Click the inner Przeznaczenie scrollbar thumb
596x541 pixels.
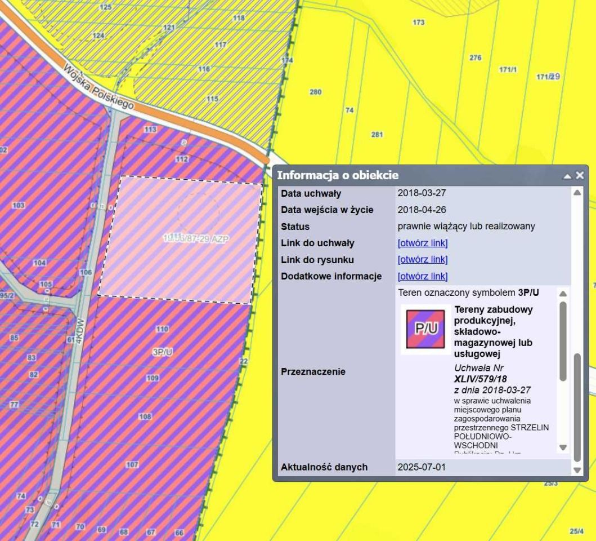point(563,341)
